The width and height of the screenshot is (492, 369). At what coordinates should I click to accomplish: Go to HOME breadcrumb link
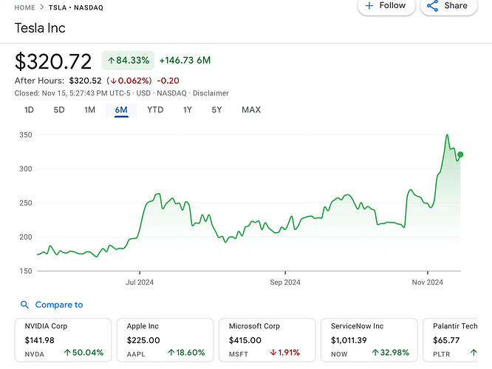24,7
